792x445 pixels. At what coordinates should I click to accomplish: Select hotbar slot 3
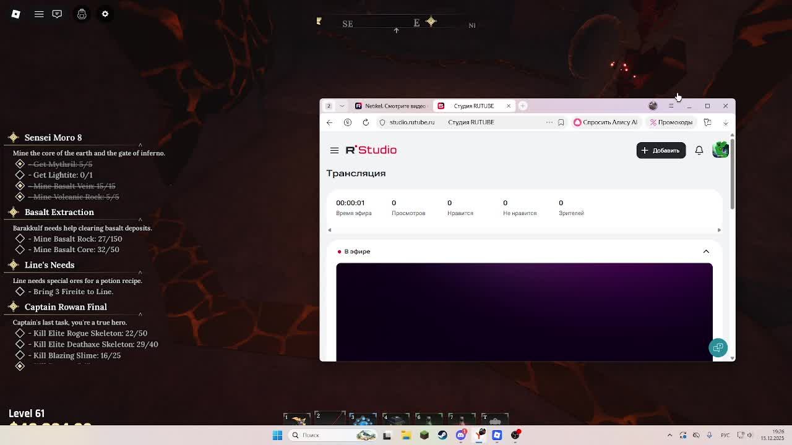[363, 418]
